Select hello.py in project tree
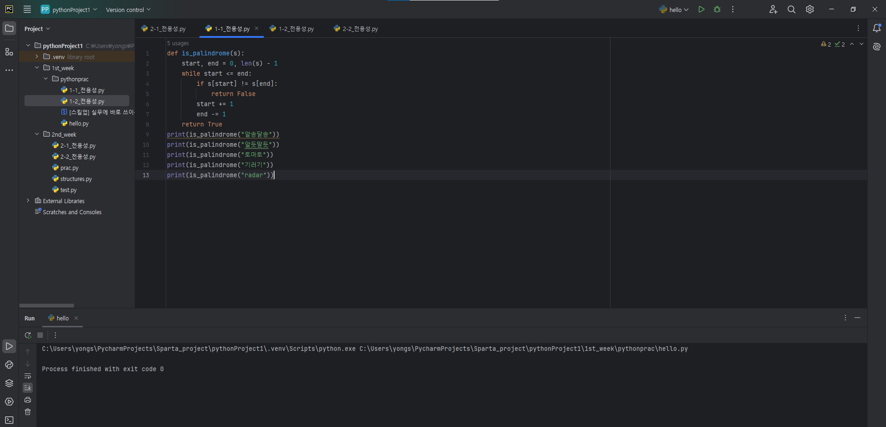Viewport: 886px width, 427px height. [75, 123]
